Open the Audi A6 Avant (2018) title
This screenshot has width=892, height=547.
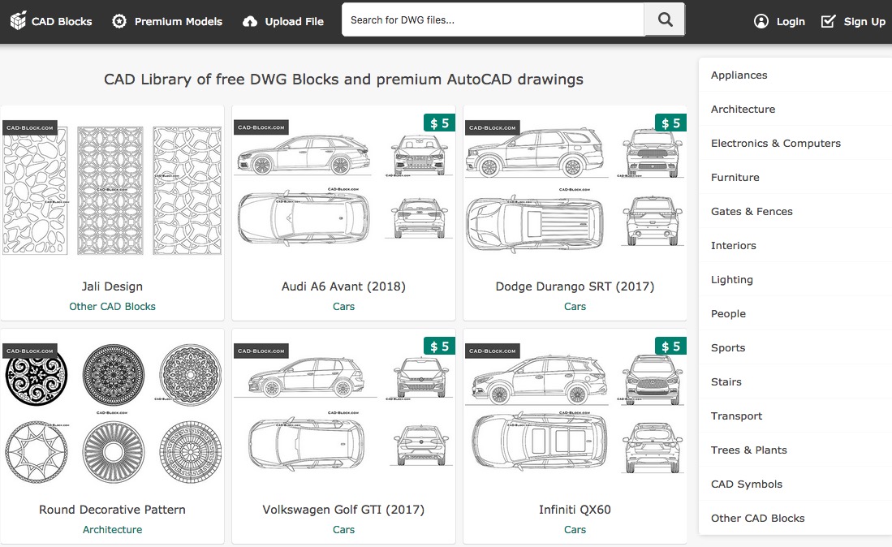point(343,286)
